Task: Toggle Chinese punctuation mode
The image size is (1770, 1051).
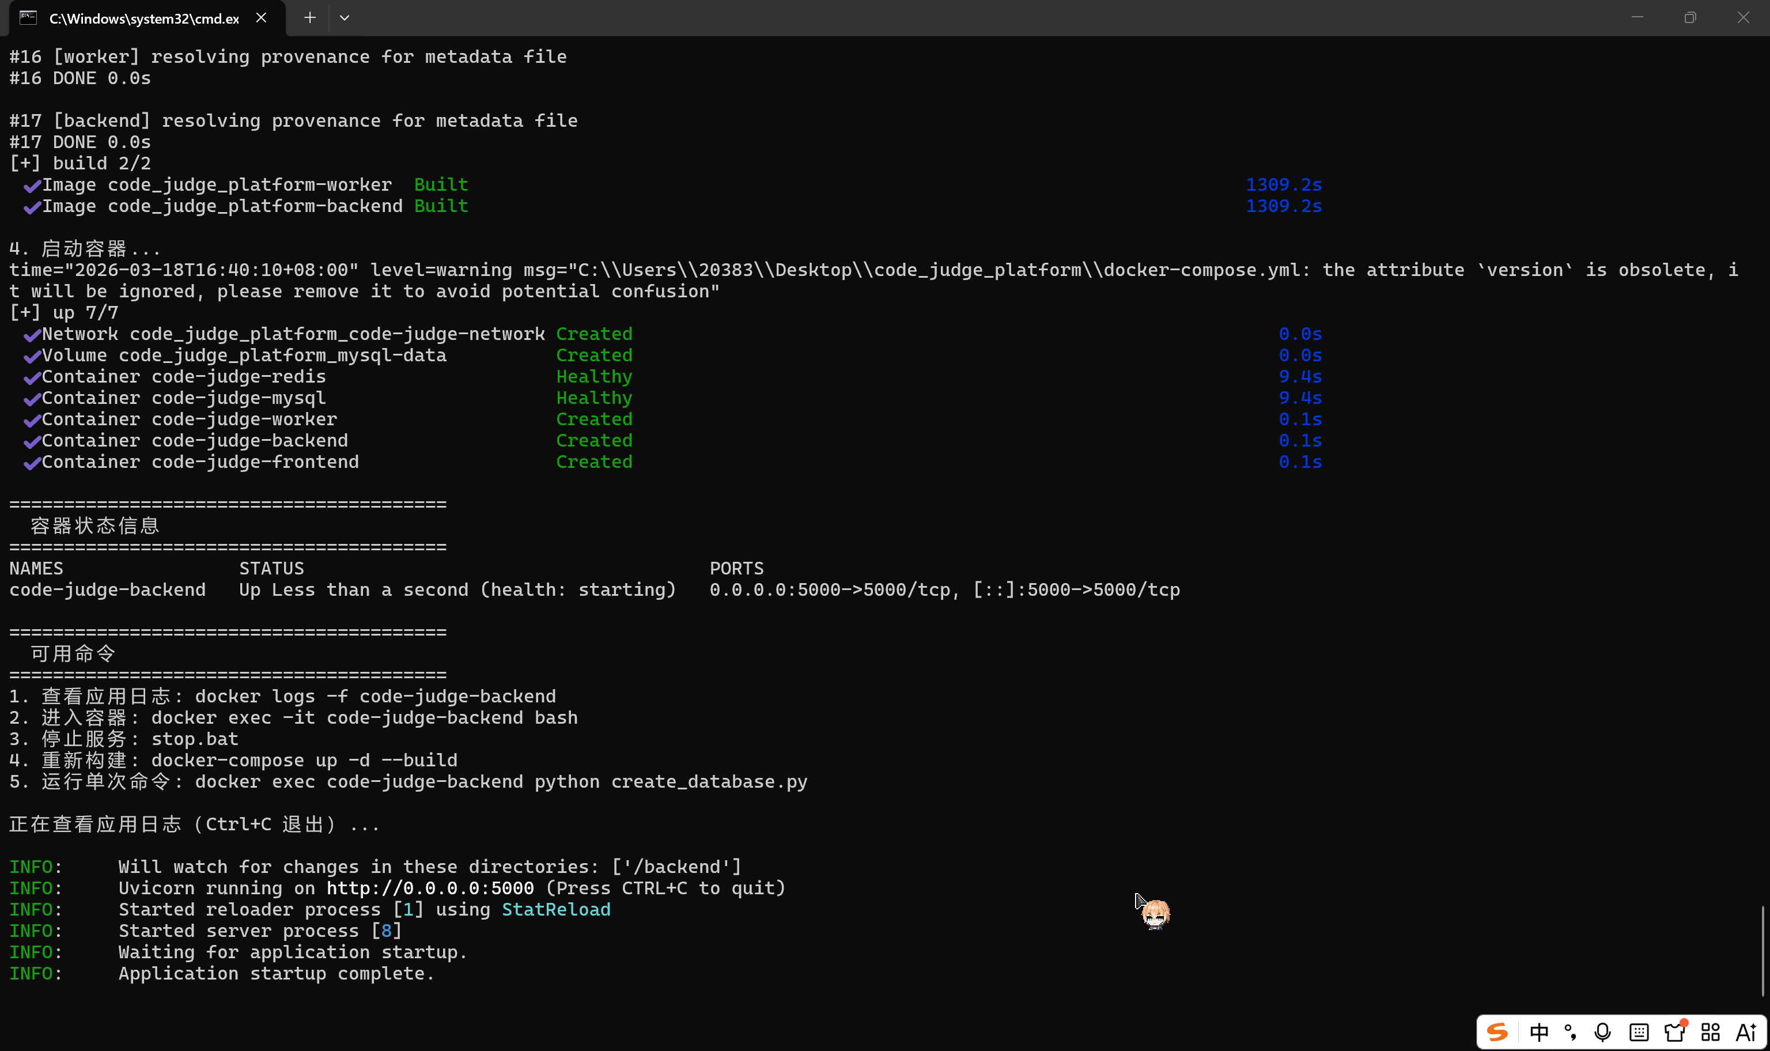Action: click(x=1570, y=1032)
